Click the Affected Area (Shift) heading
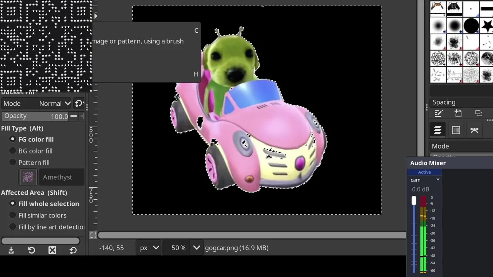This screenshot has width=493, height=277. (x=34, y=192)
